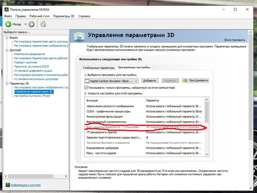
Task: Click the system information icon
Action: pos(8,185)
